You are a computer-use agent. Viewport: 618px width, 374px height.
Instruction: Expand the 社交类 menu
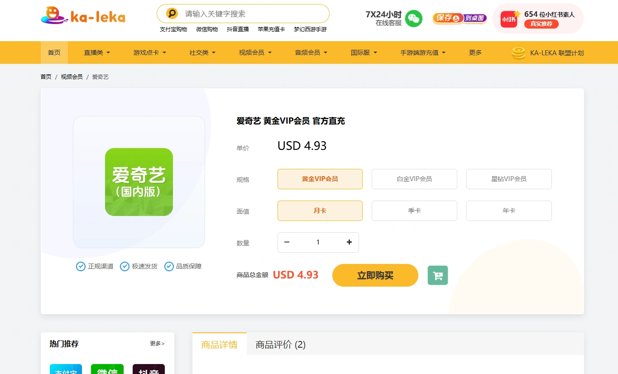pos(202,53)
